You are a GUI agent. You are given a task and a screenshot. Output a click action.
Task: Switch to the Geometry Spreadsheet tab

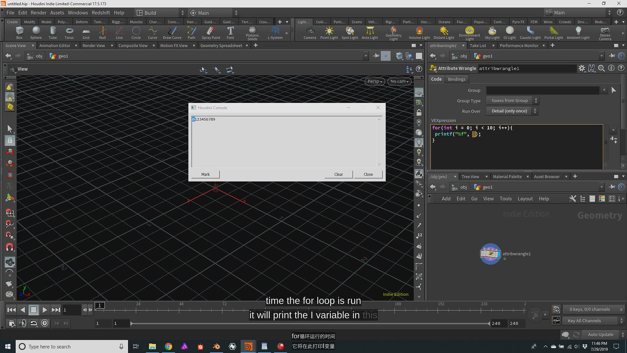point(221,45)
